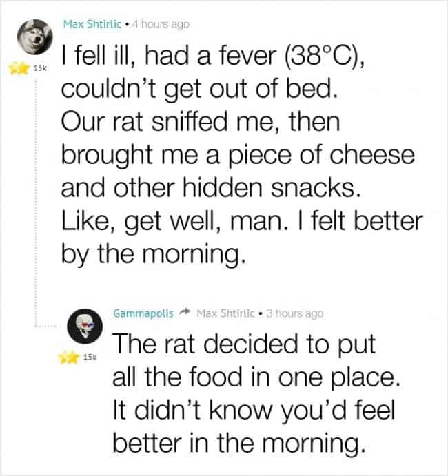This screenshot has width=448, height=476.
Task: Click the dotted thread line linking the comments
Action: coord(36,207)
